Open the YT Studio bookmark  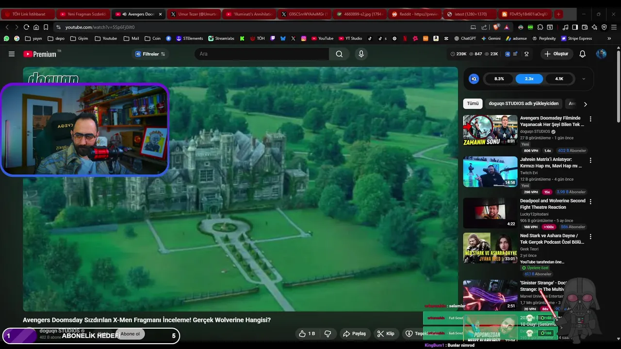350,38
